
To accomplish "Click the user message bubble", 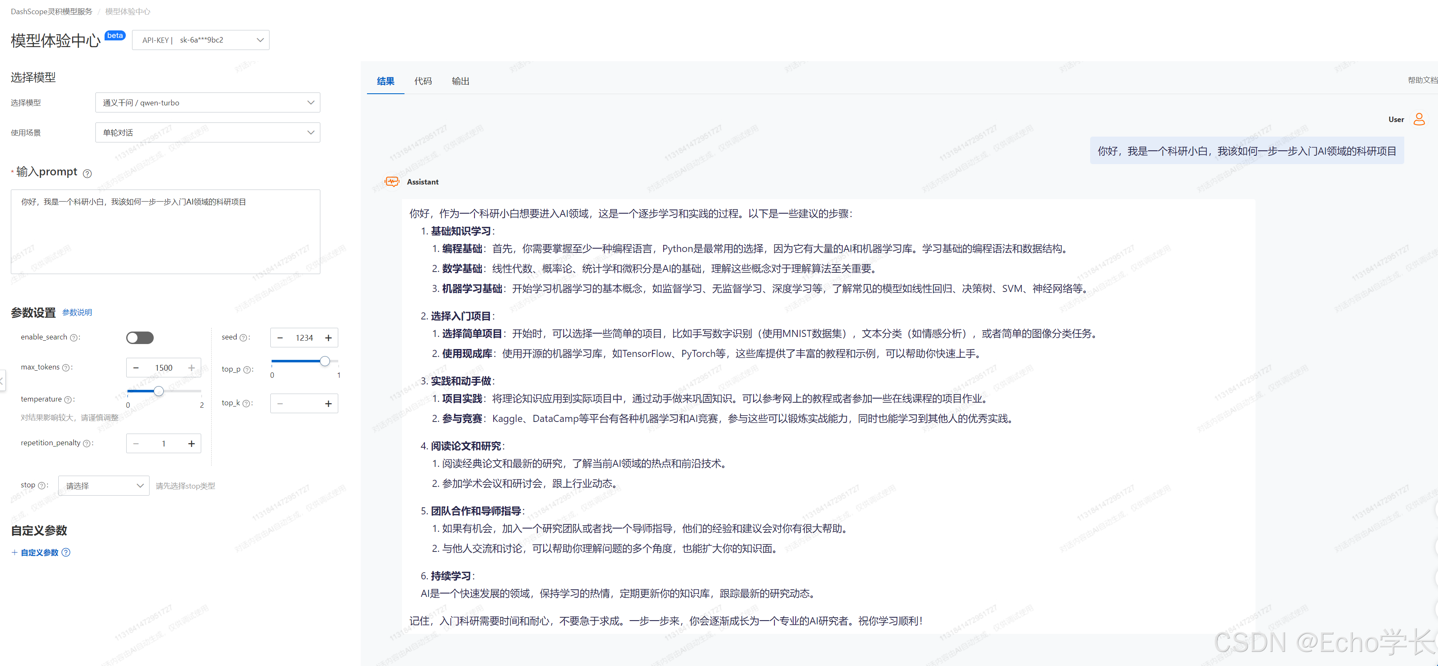I will [1246, 151].
